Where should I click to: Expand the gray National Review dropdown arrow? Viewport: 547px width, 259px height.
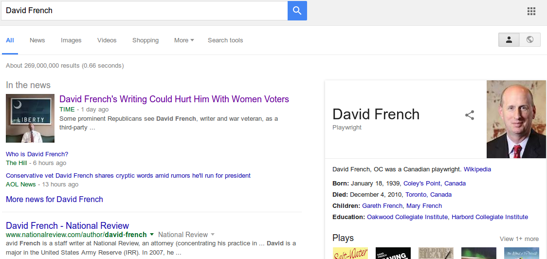213,235
